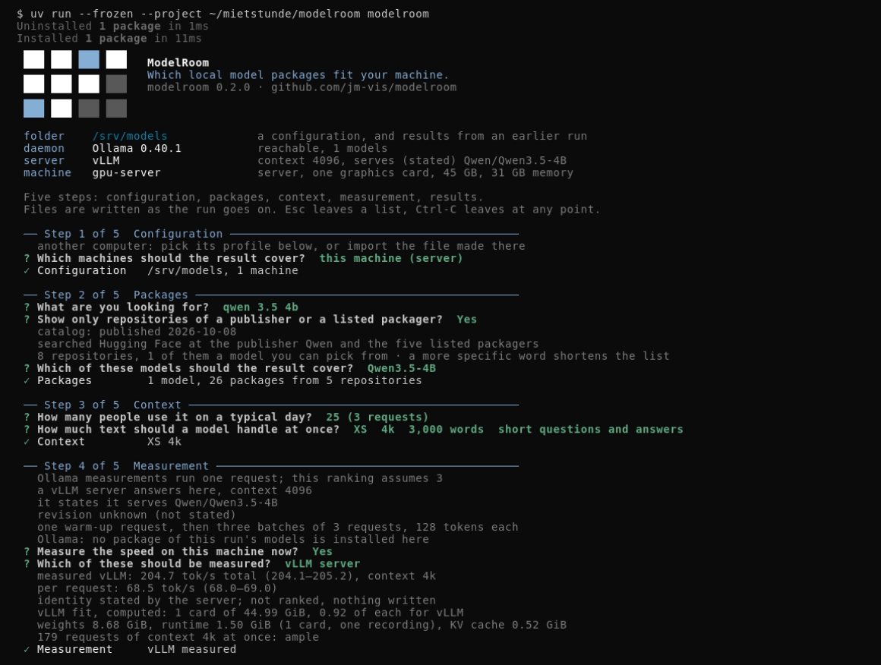Click the 'Ollama measurements run one request' line
The height and width of the screenshot is (665, 881).
pyautogui.click(x=240, y=478)
